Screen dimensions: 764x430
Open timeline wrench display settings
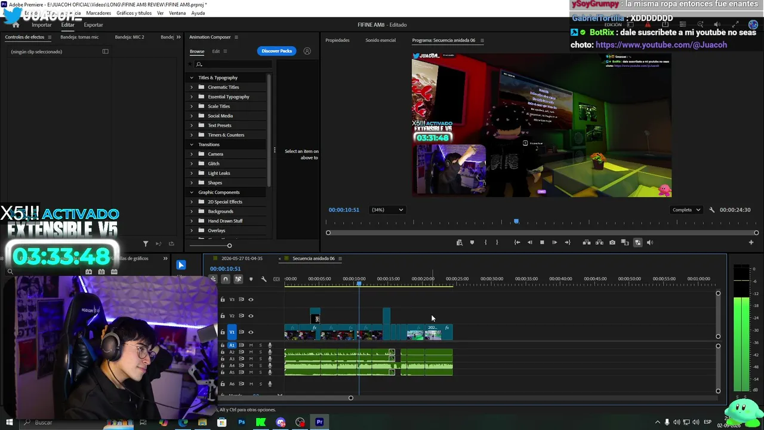pyautogui.click(x=264, y=279)
